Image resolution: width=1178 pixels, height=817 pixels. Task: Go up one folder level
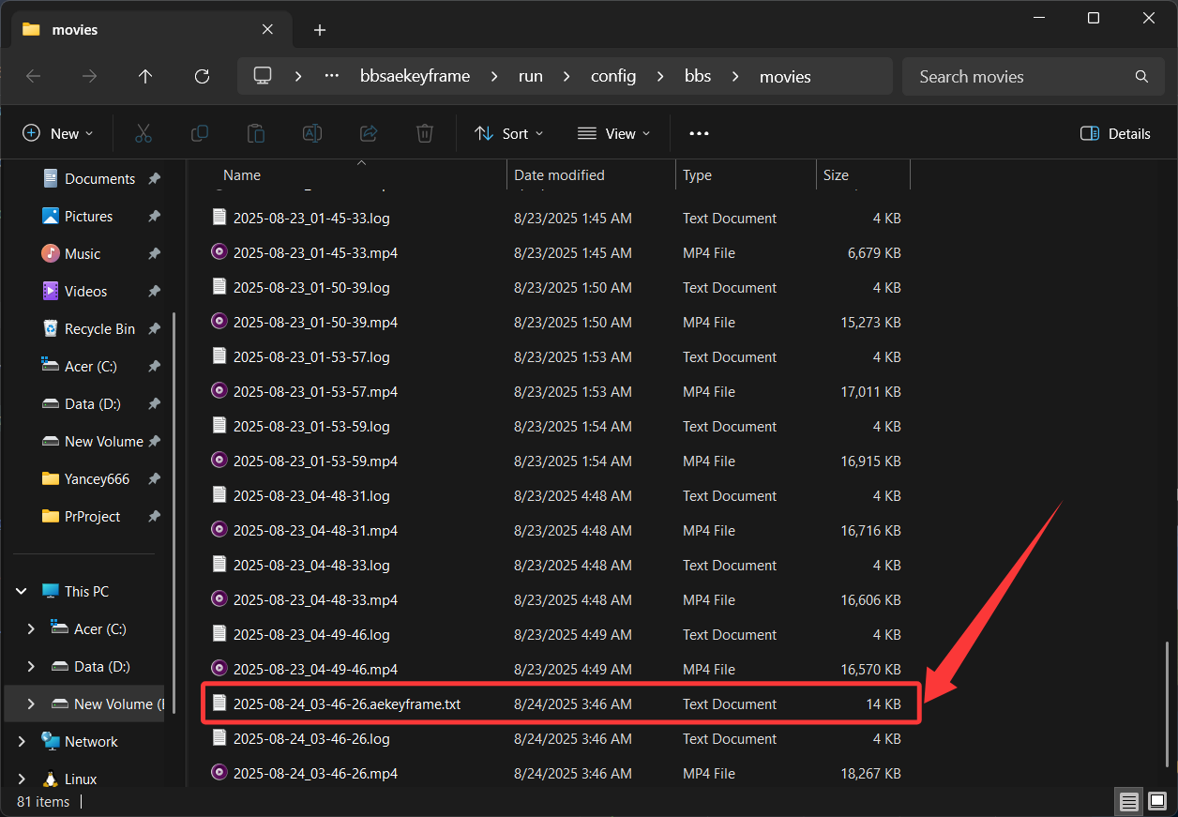[145, 77]
